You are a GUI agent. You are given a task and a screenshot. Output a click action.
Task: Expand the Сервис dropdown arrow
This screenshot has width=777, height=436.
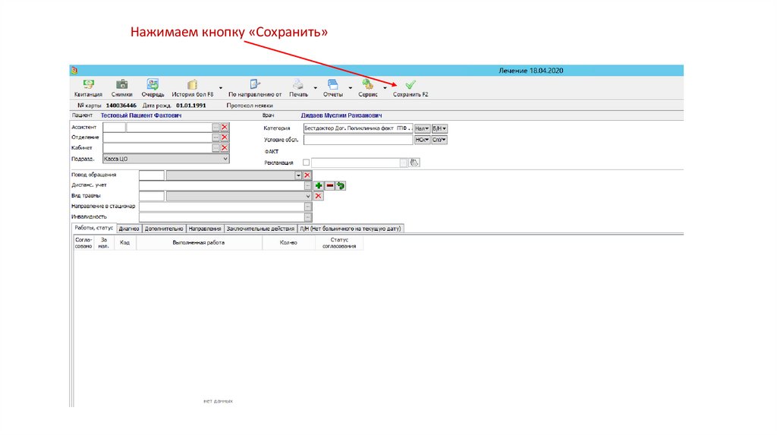coord(385,88)
